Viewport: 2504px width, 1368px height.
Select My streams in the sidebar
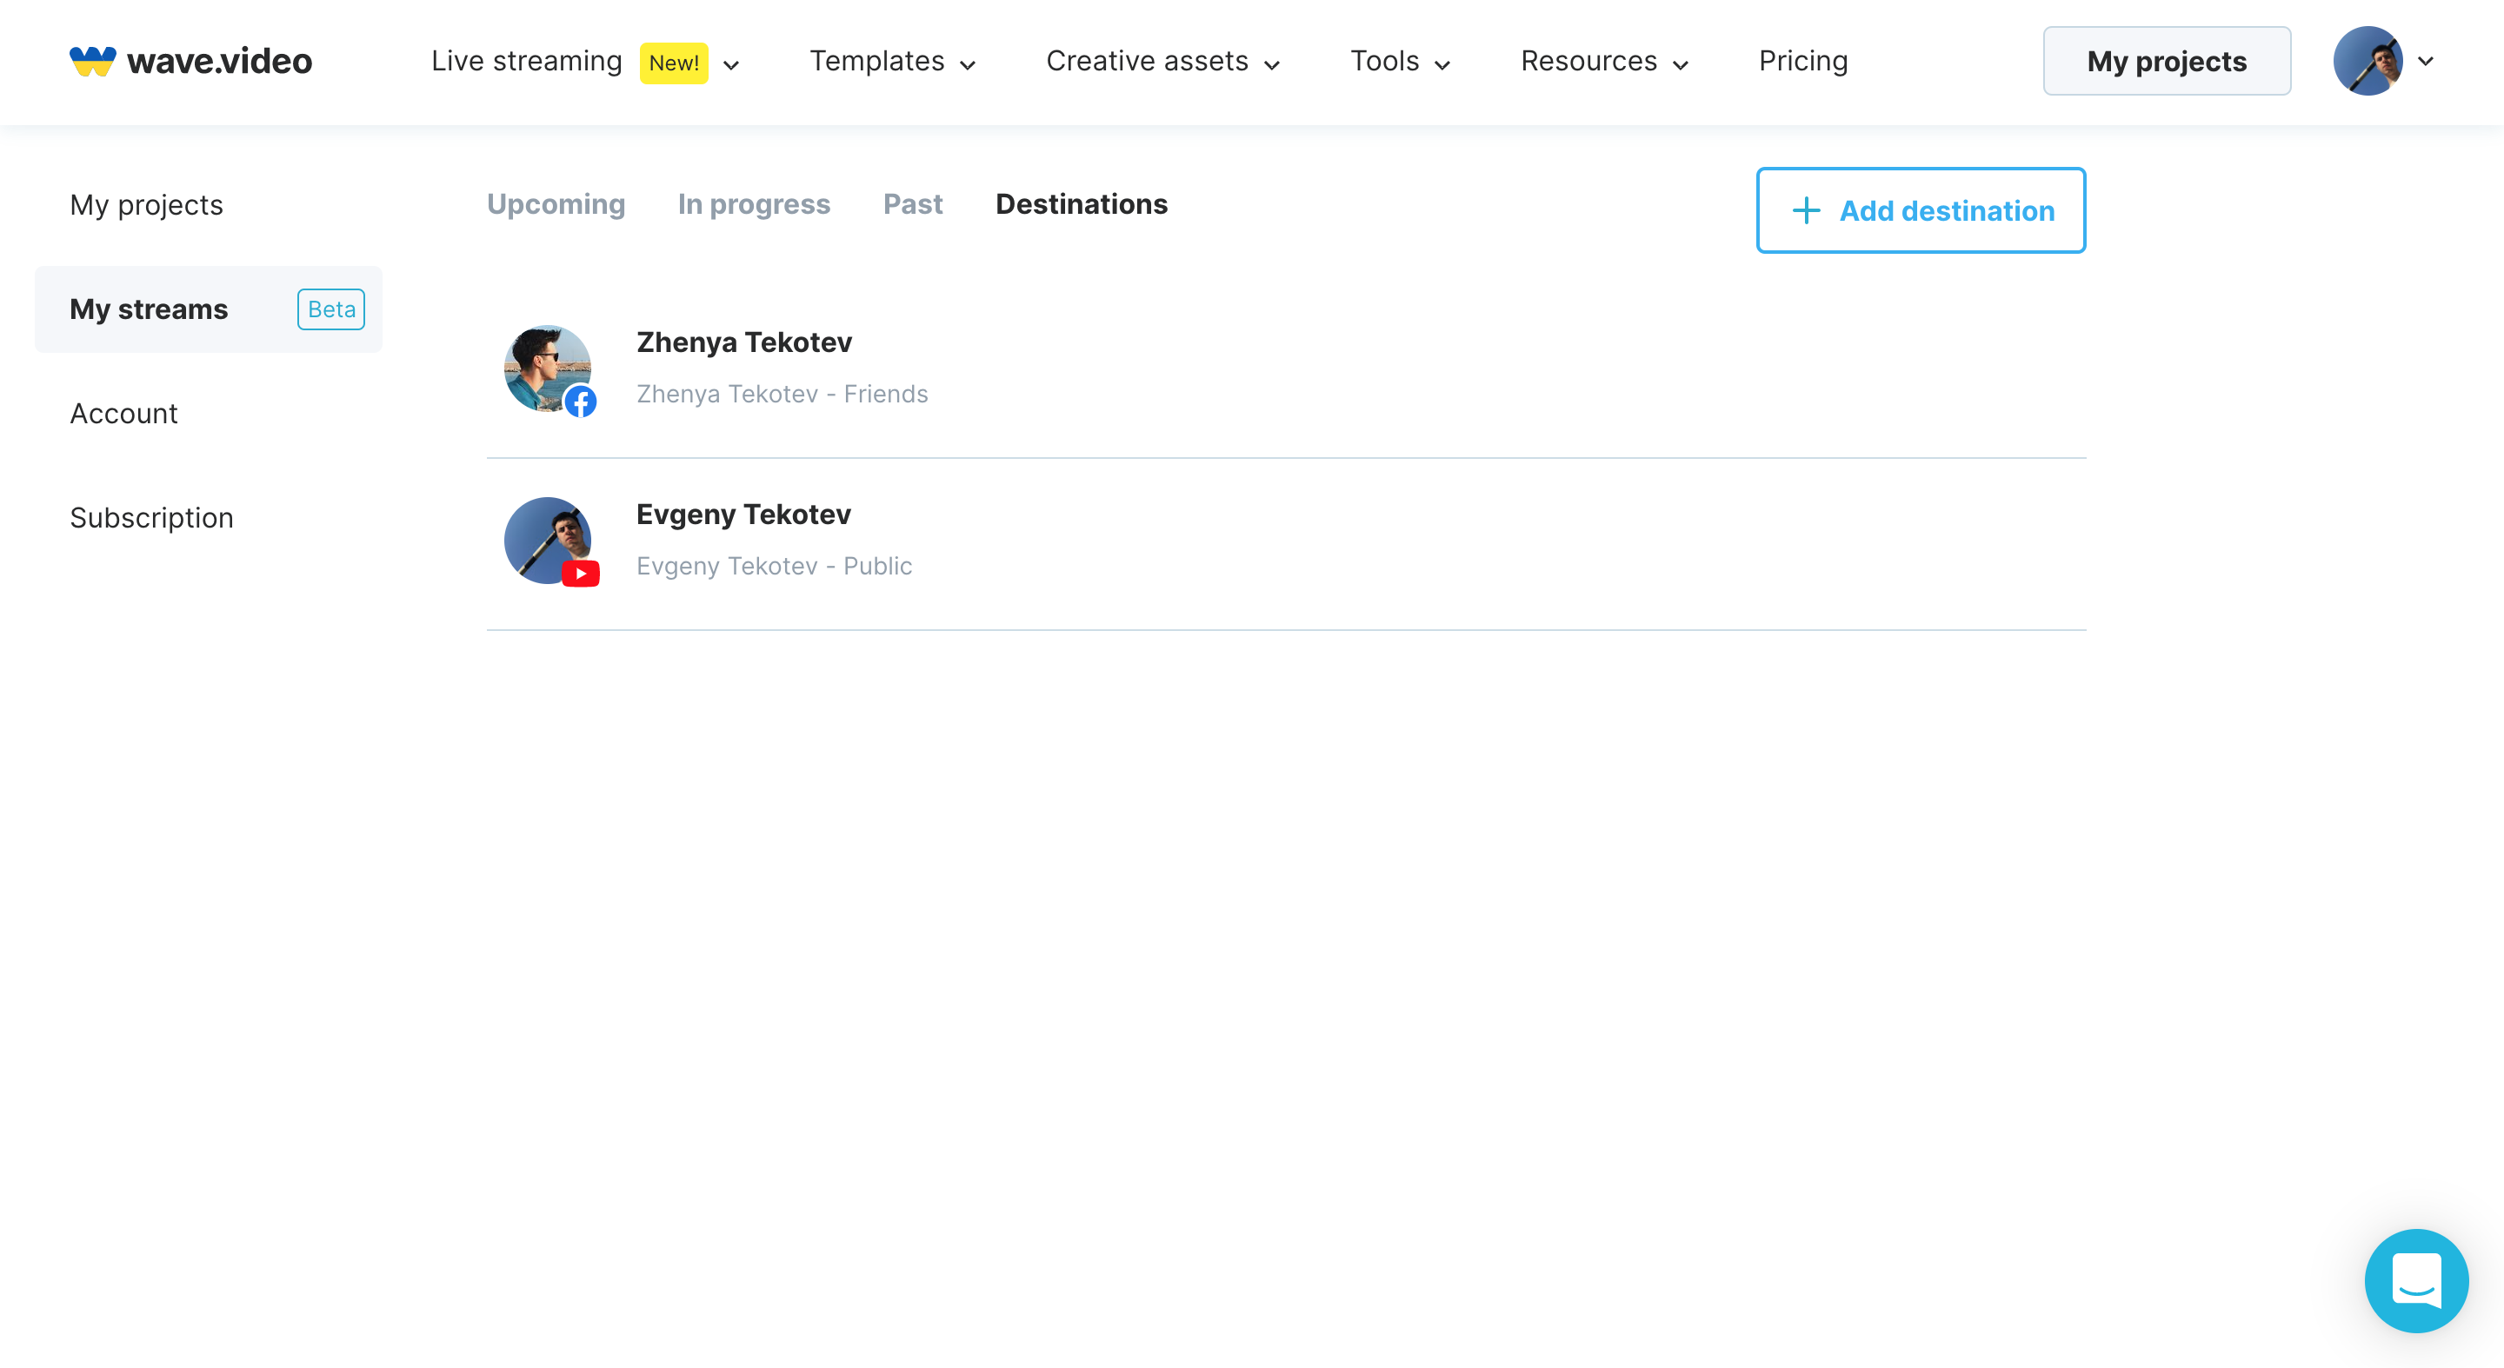pyautogui.click(x=208, y=309)
